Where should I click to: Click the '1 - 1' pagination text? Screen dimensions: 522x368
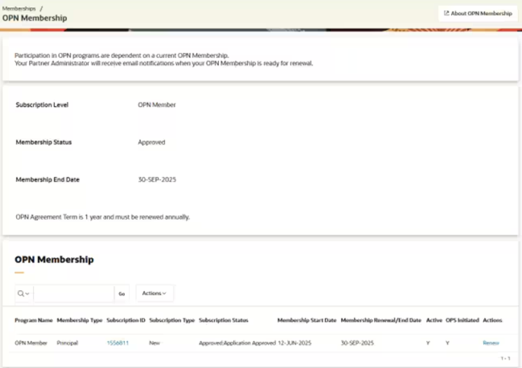(x=505, y=358)
